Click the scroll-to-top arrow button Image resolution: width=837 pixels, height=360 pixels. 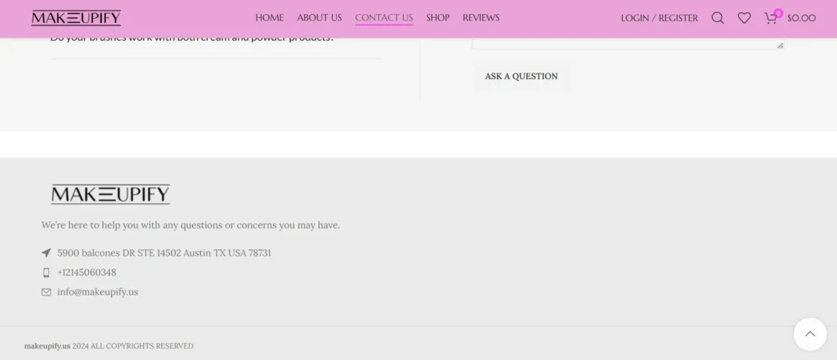pyautogui.click(x=810, y=334)
